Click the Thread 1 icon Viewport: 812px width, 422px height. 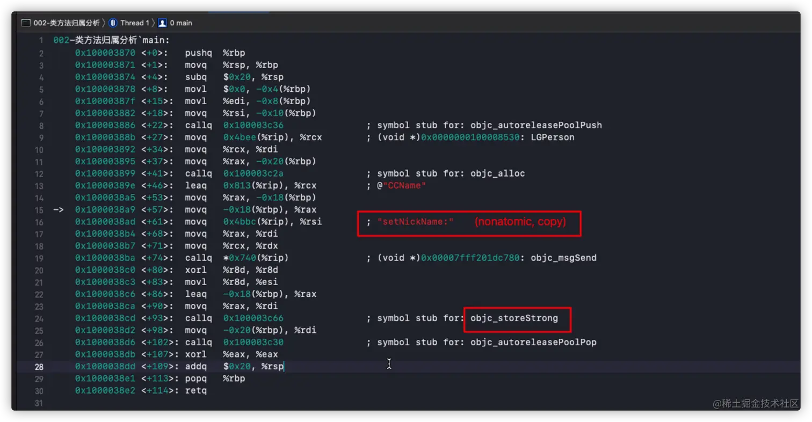click(x=113, y=23)
